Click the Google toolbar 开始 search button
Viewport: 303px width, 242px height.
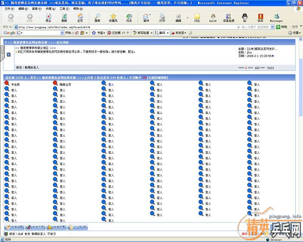coord(68,33)
